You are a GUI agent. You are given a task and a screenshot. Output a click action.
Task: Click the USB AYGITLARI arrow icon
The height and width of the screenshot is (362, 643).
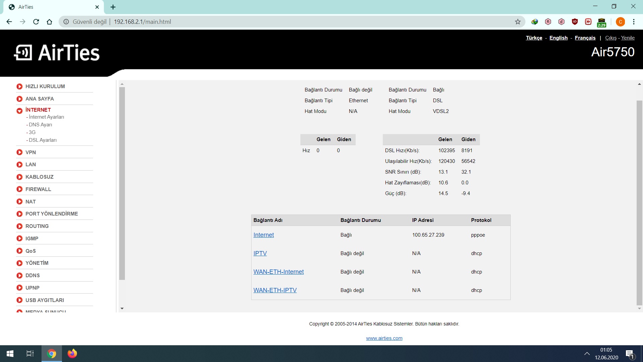(19, 300)
